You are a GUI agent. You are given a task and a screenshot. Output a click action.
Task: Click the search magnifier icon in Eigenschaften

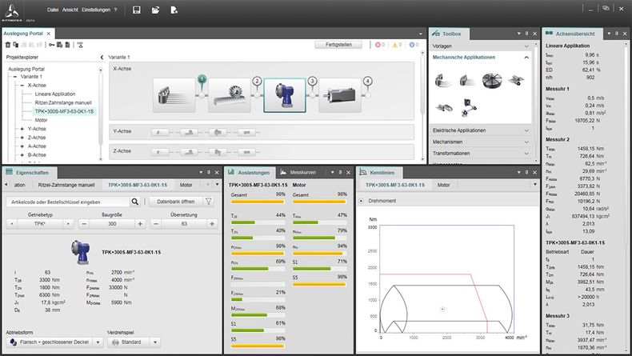[135, 202]
